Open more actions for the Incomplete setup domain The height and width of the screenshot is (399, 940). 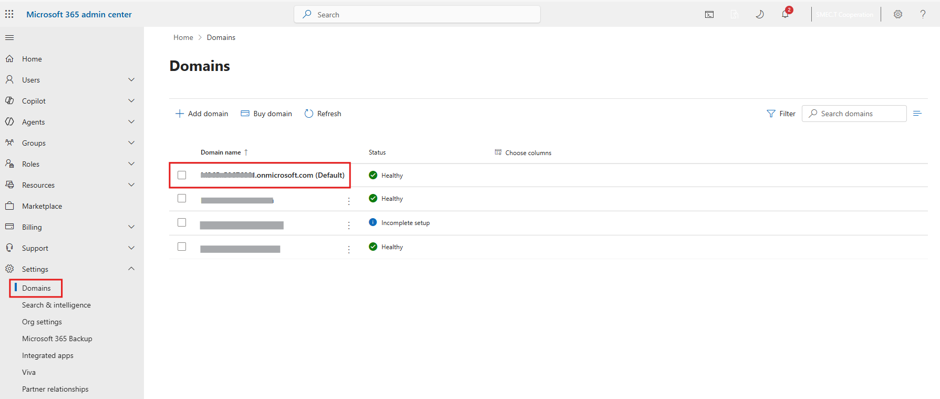point(349,225)
